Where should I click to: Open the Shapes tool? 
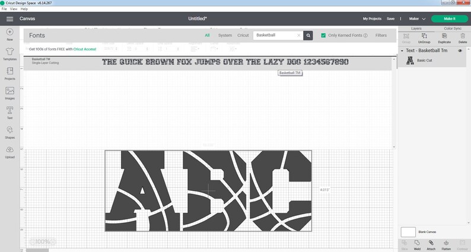(9, 132)
